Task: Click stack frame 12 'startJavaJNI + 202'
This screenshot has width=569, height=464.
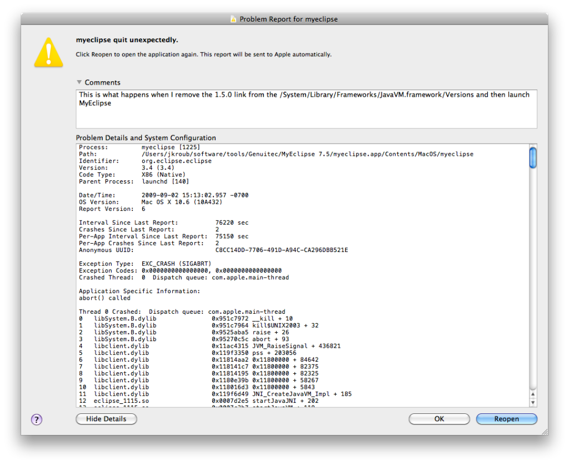Action: click(x=199, y=402)
